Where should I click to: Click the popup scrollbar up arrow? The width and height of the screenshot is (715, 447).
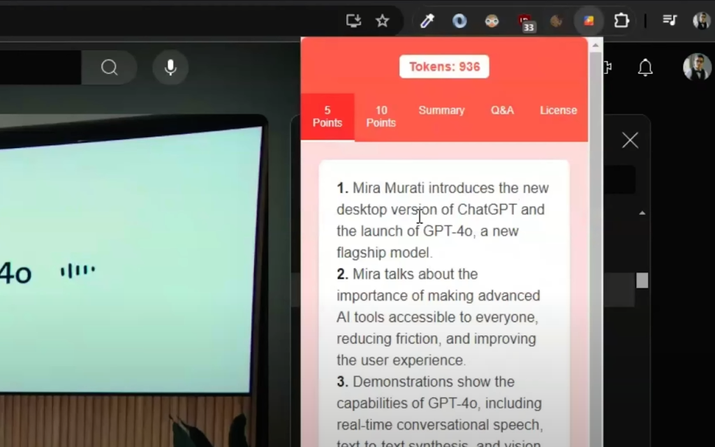(x=596, y=45)
